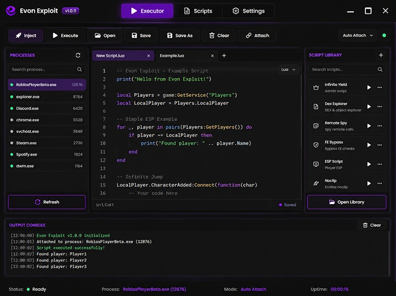Open more options for ESP Script
The width and height of the screenshot is (396, 296).
380,164
